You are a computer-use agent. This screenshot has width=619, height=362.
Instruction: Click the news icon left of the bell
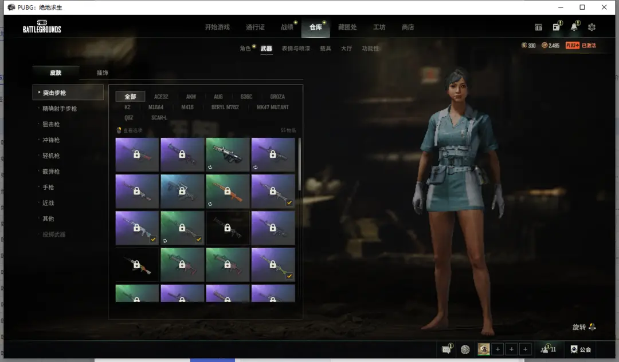click(x=556, y=27)
